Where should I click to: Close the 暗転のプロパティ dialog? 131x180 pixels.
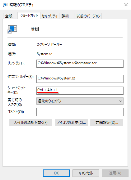point(126,5)
